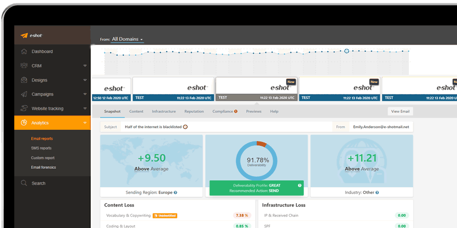Click the Website tracking icon
457x228 pixels.
[x=24, y=108]
